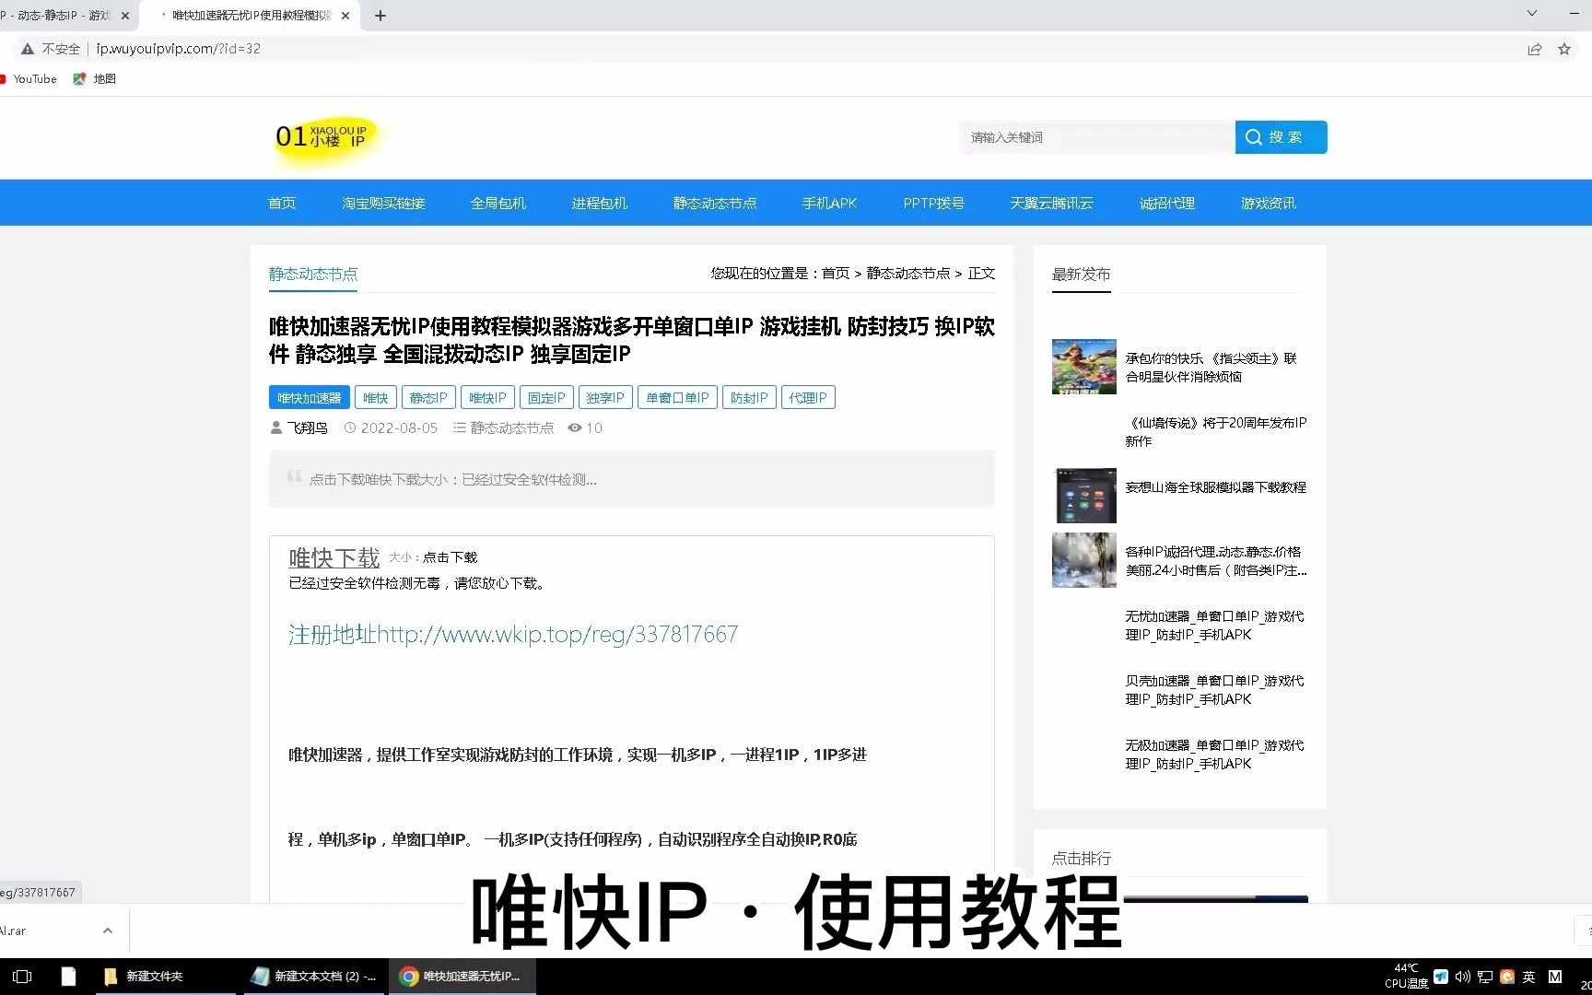Open the 首页 nav menu item
The image size is (1592, 995).
point(282,203)
